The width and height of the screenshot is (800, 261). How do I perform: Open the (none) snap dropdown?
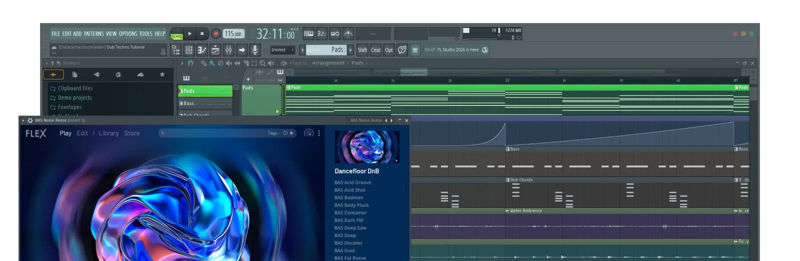[x=282, y=50]
